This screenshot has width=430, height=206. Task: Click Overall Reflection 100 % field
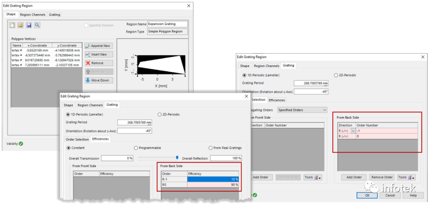(226, 158)
